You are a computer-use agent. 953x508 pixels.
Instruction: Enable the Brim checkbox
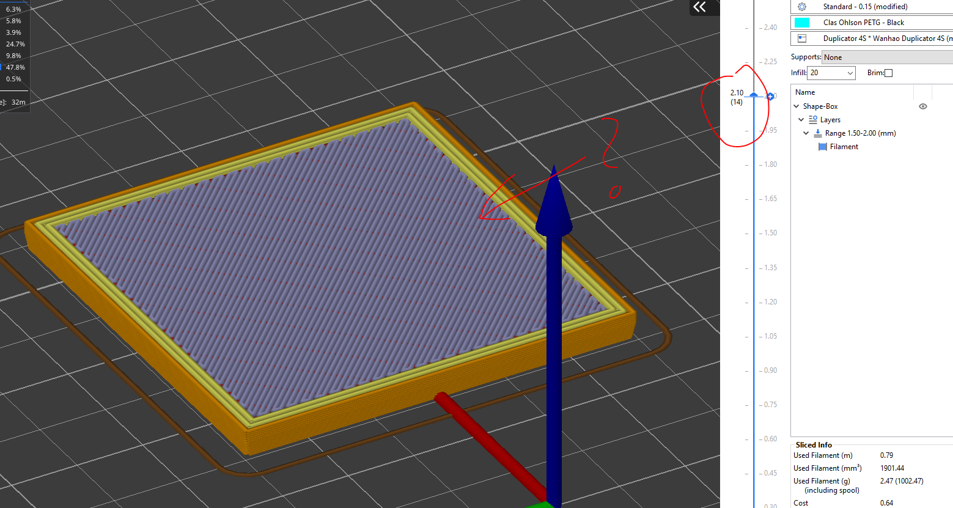point(889,73)
